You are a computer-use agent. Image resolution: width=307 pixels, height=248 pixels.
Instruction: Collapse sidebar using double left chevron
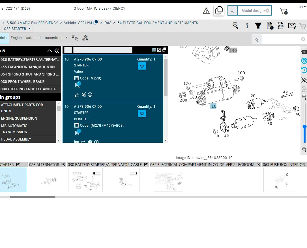pos(57,51)
